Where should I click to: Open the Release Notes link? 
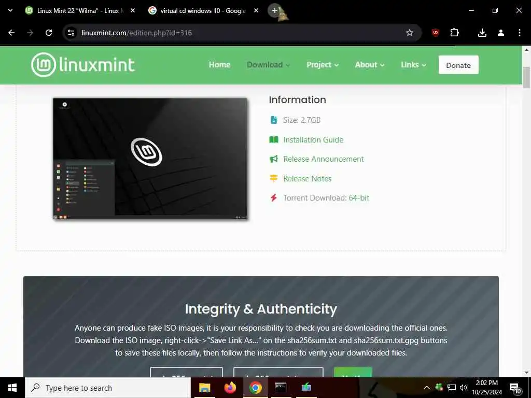click(x=307, y=179)
